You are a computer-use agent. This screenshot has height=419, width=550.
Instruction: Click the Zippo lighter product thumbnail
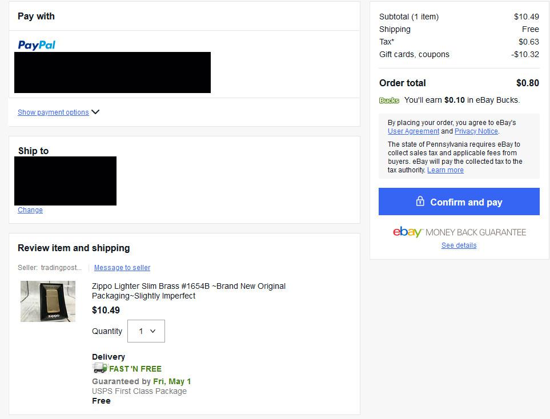47,301
